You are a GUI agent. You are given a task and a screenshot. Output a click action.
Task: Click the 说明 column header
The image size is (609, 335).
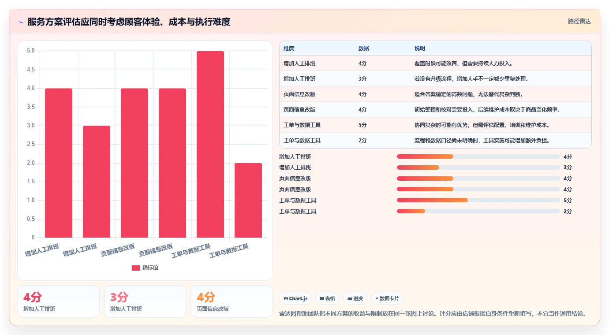[x=420, y=48]
